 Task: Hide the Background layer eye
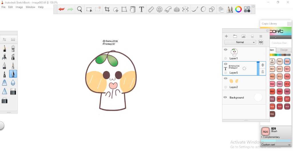coord(225,97)
